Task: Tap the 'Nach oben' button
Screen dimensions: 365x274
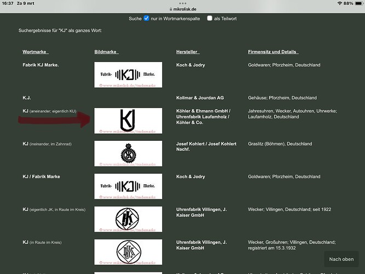Action: [x=341, y=259]
